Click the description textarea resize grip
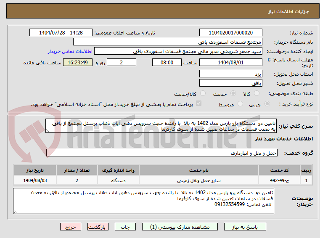Image resolution: width=320 pixels, height=238 pixels. click(48, 131)
